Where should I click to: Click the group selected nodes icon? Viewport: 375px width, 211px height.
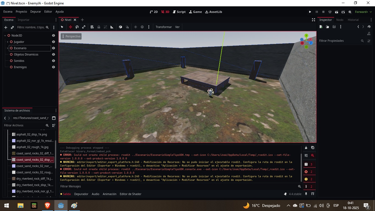105,27
